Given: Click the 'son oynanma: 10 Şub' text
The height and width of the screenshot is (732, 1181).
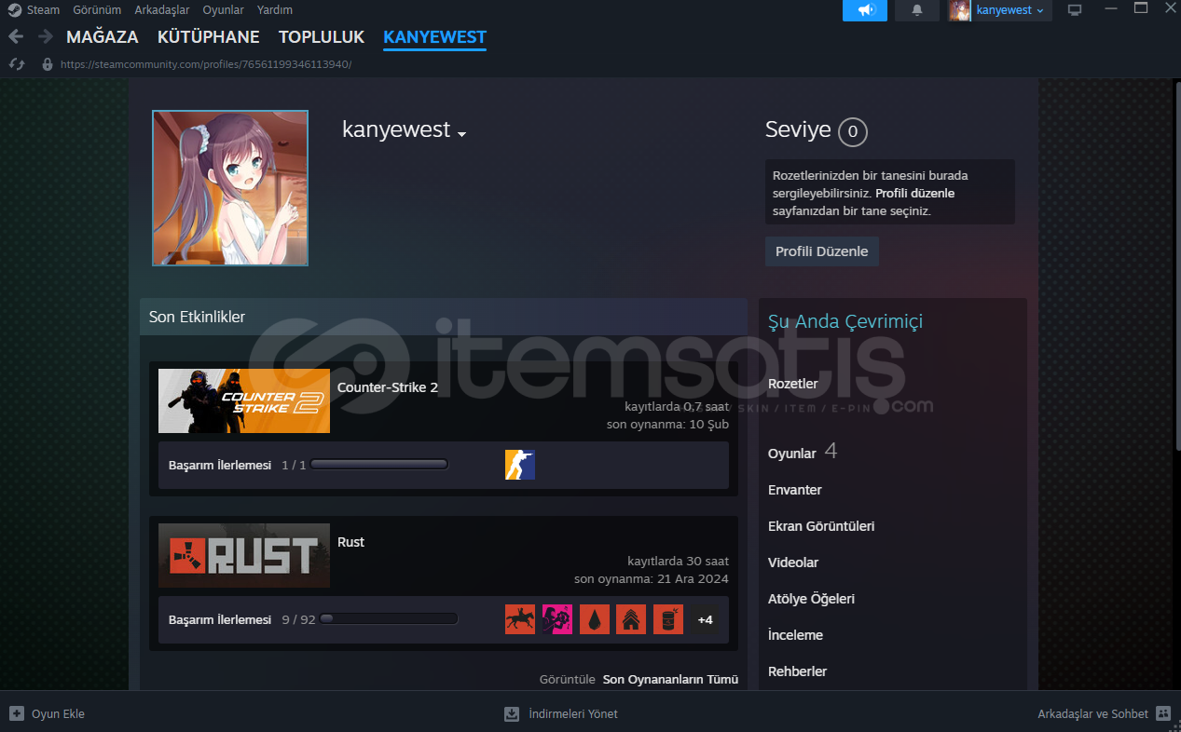Looking at the screenshot, I should pyautogui.click(x=667, y=424).
